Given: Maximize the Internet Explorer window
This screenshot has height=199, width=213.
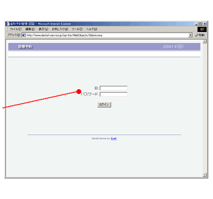Looking at the screenshot, I should [200, 24].
